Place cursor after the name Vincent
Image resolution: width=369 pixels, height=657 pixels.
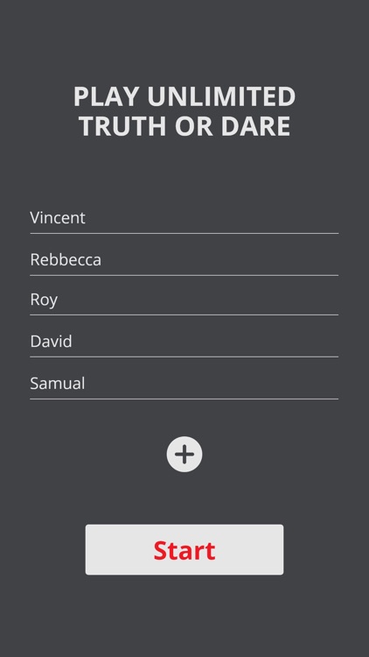tap(87, 218)
